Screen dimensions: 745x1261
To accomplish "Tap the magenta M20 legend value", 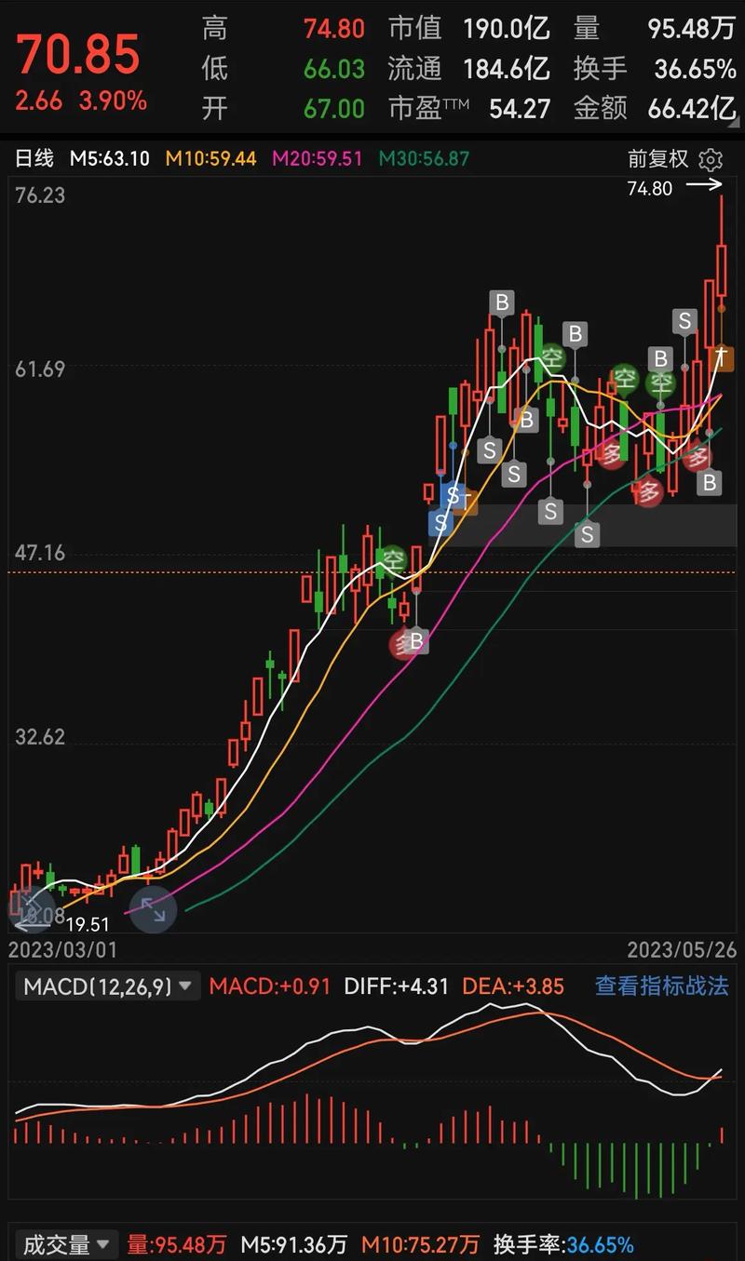I will click(x=317, y=158).
